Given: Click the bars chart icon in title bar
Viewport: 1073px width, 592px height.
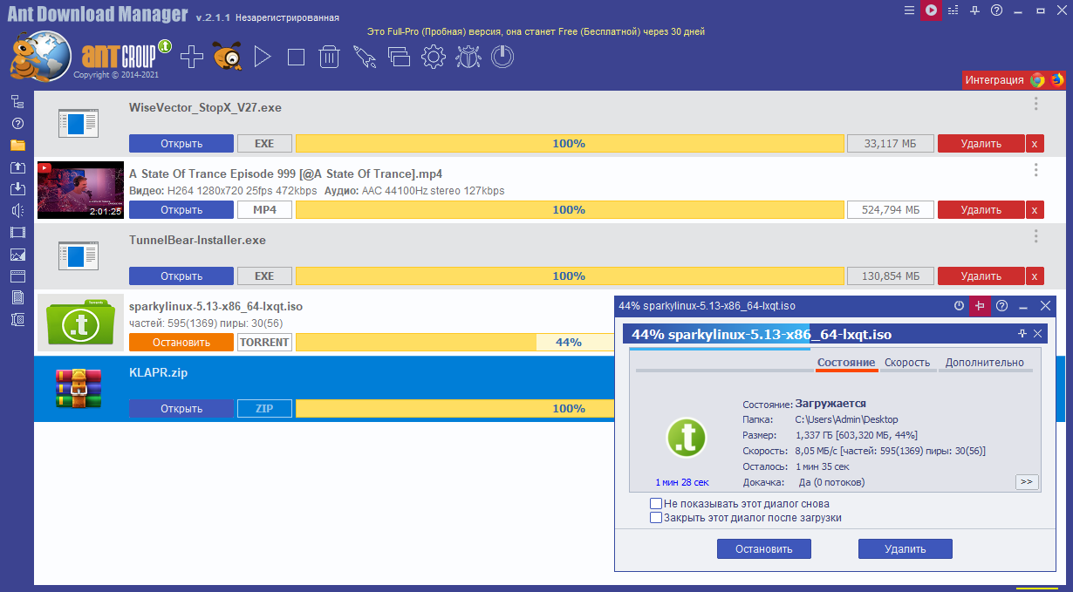Looking at the screenshot, I should point(953,10).
